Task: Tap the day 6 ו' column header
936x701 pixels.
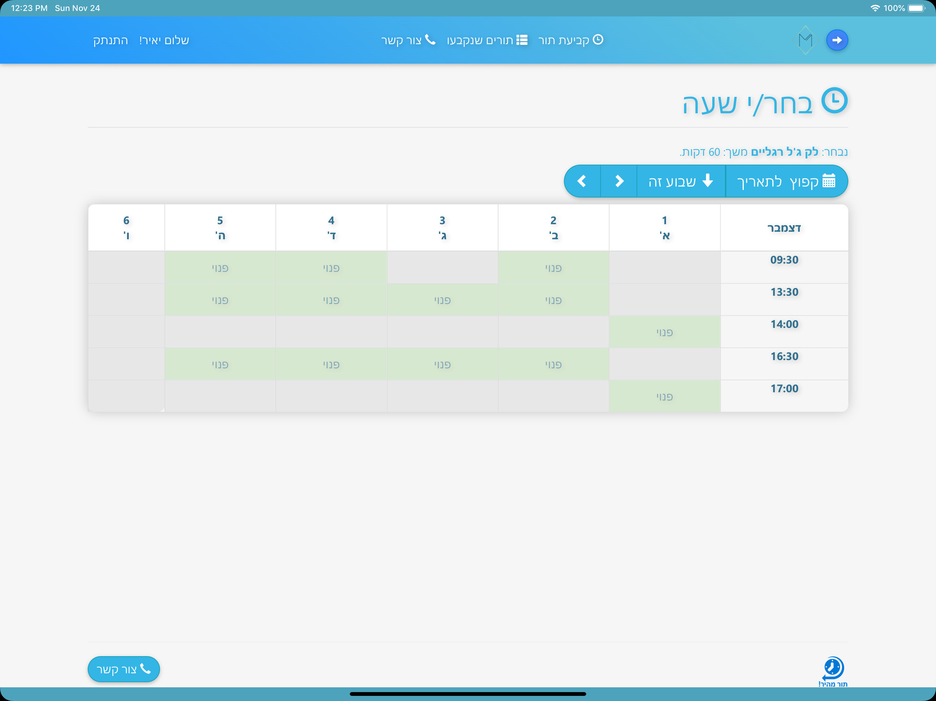Action: coord(126,228)
